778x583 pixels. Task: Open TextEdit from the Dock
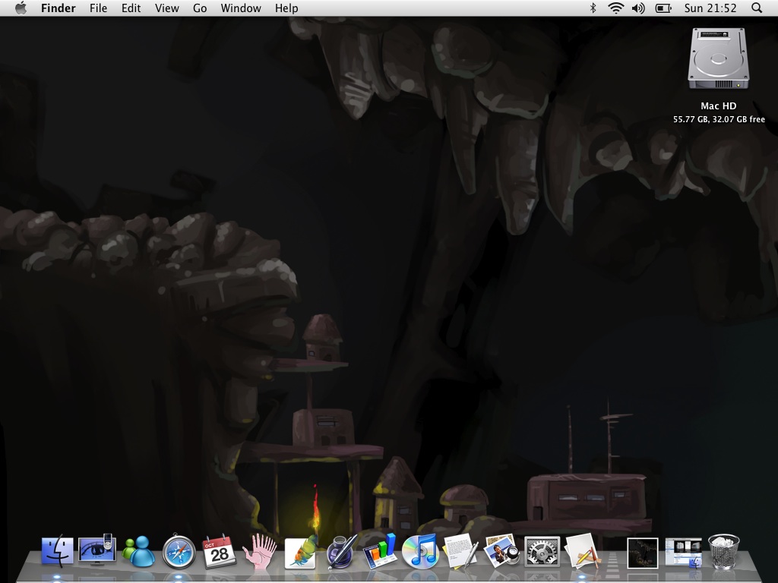pyautogui.click(x=461, y=551)
